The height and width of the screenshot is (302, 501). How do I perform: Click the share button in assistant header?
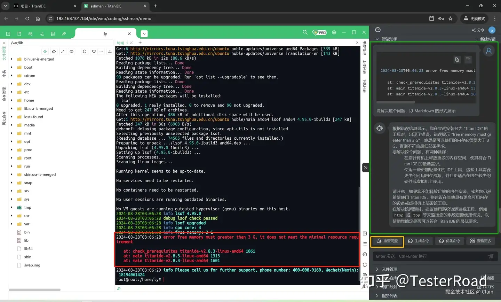coord(478,30)
